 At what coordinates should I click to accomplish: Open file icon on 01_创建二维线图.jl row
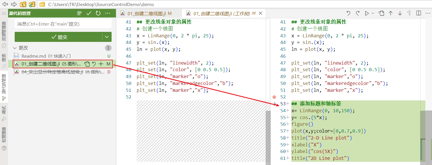[87, 64]
